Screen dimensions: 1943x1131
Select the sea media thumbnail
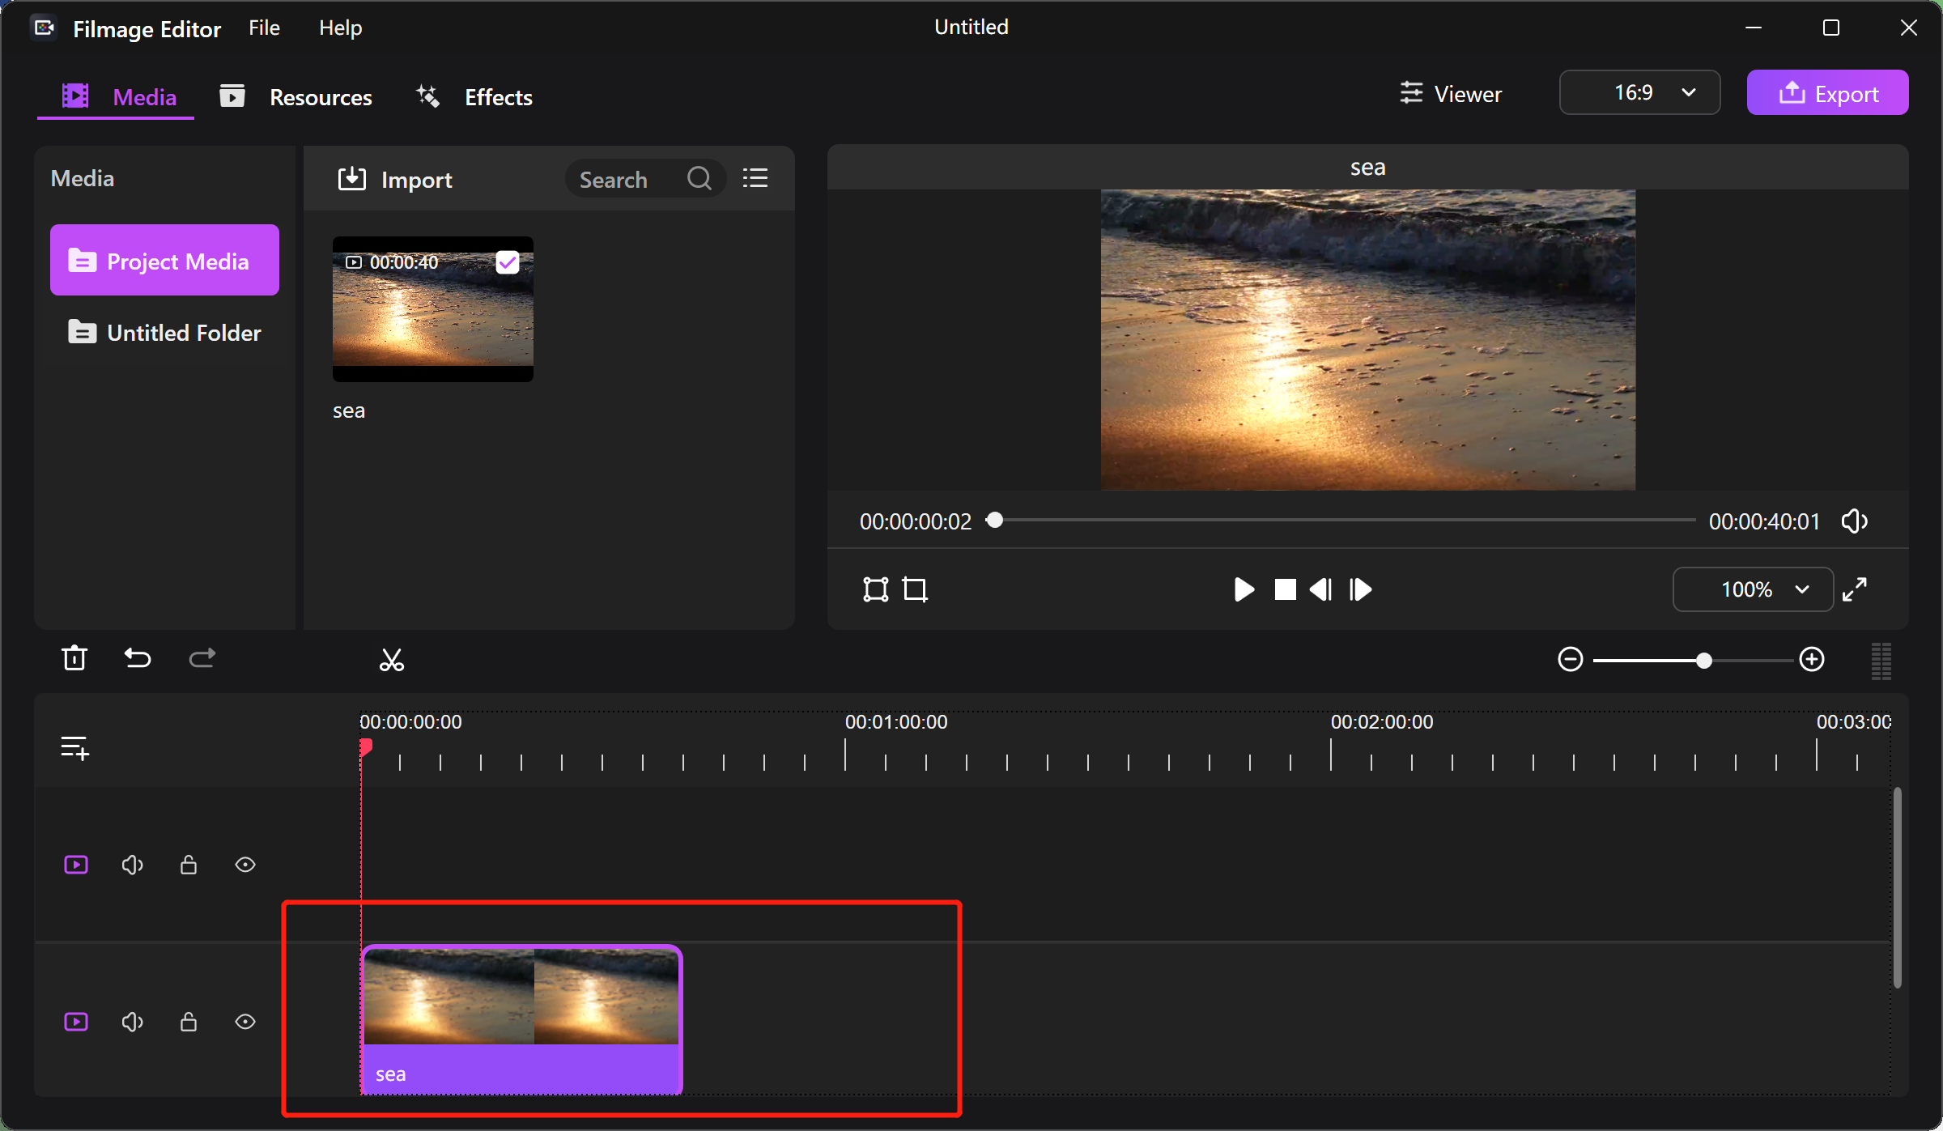click(433, 308)
